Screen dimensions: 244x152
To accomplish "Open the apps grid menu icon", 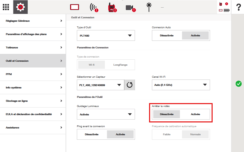I will (6, 7).
